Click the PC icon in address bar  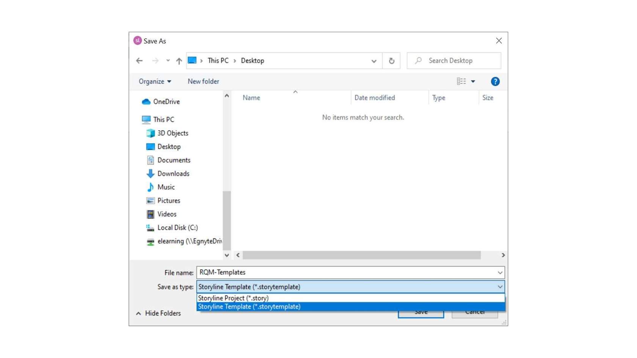pyautogui.click(x=192, y=61)
